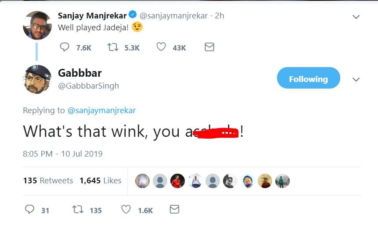This screenshot has width=378, height=232.
Task: Open the 8:05 PM - 10 Jul 2019 timestamp
Action: 62,154
